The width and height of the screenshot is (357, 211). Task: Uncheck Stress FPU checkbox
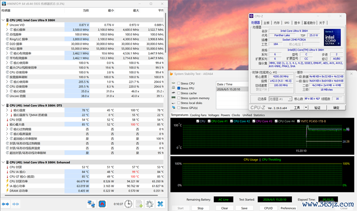pos(179,88)
